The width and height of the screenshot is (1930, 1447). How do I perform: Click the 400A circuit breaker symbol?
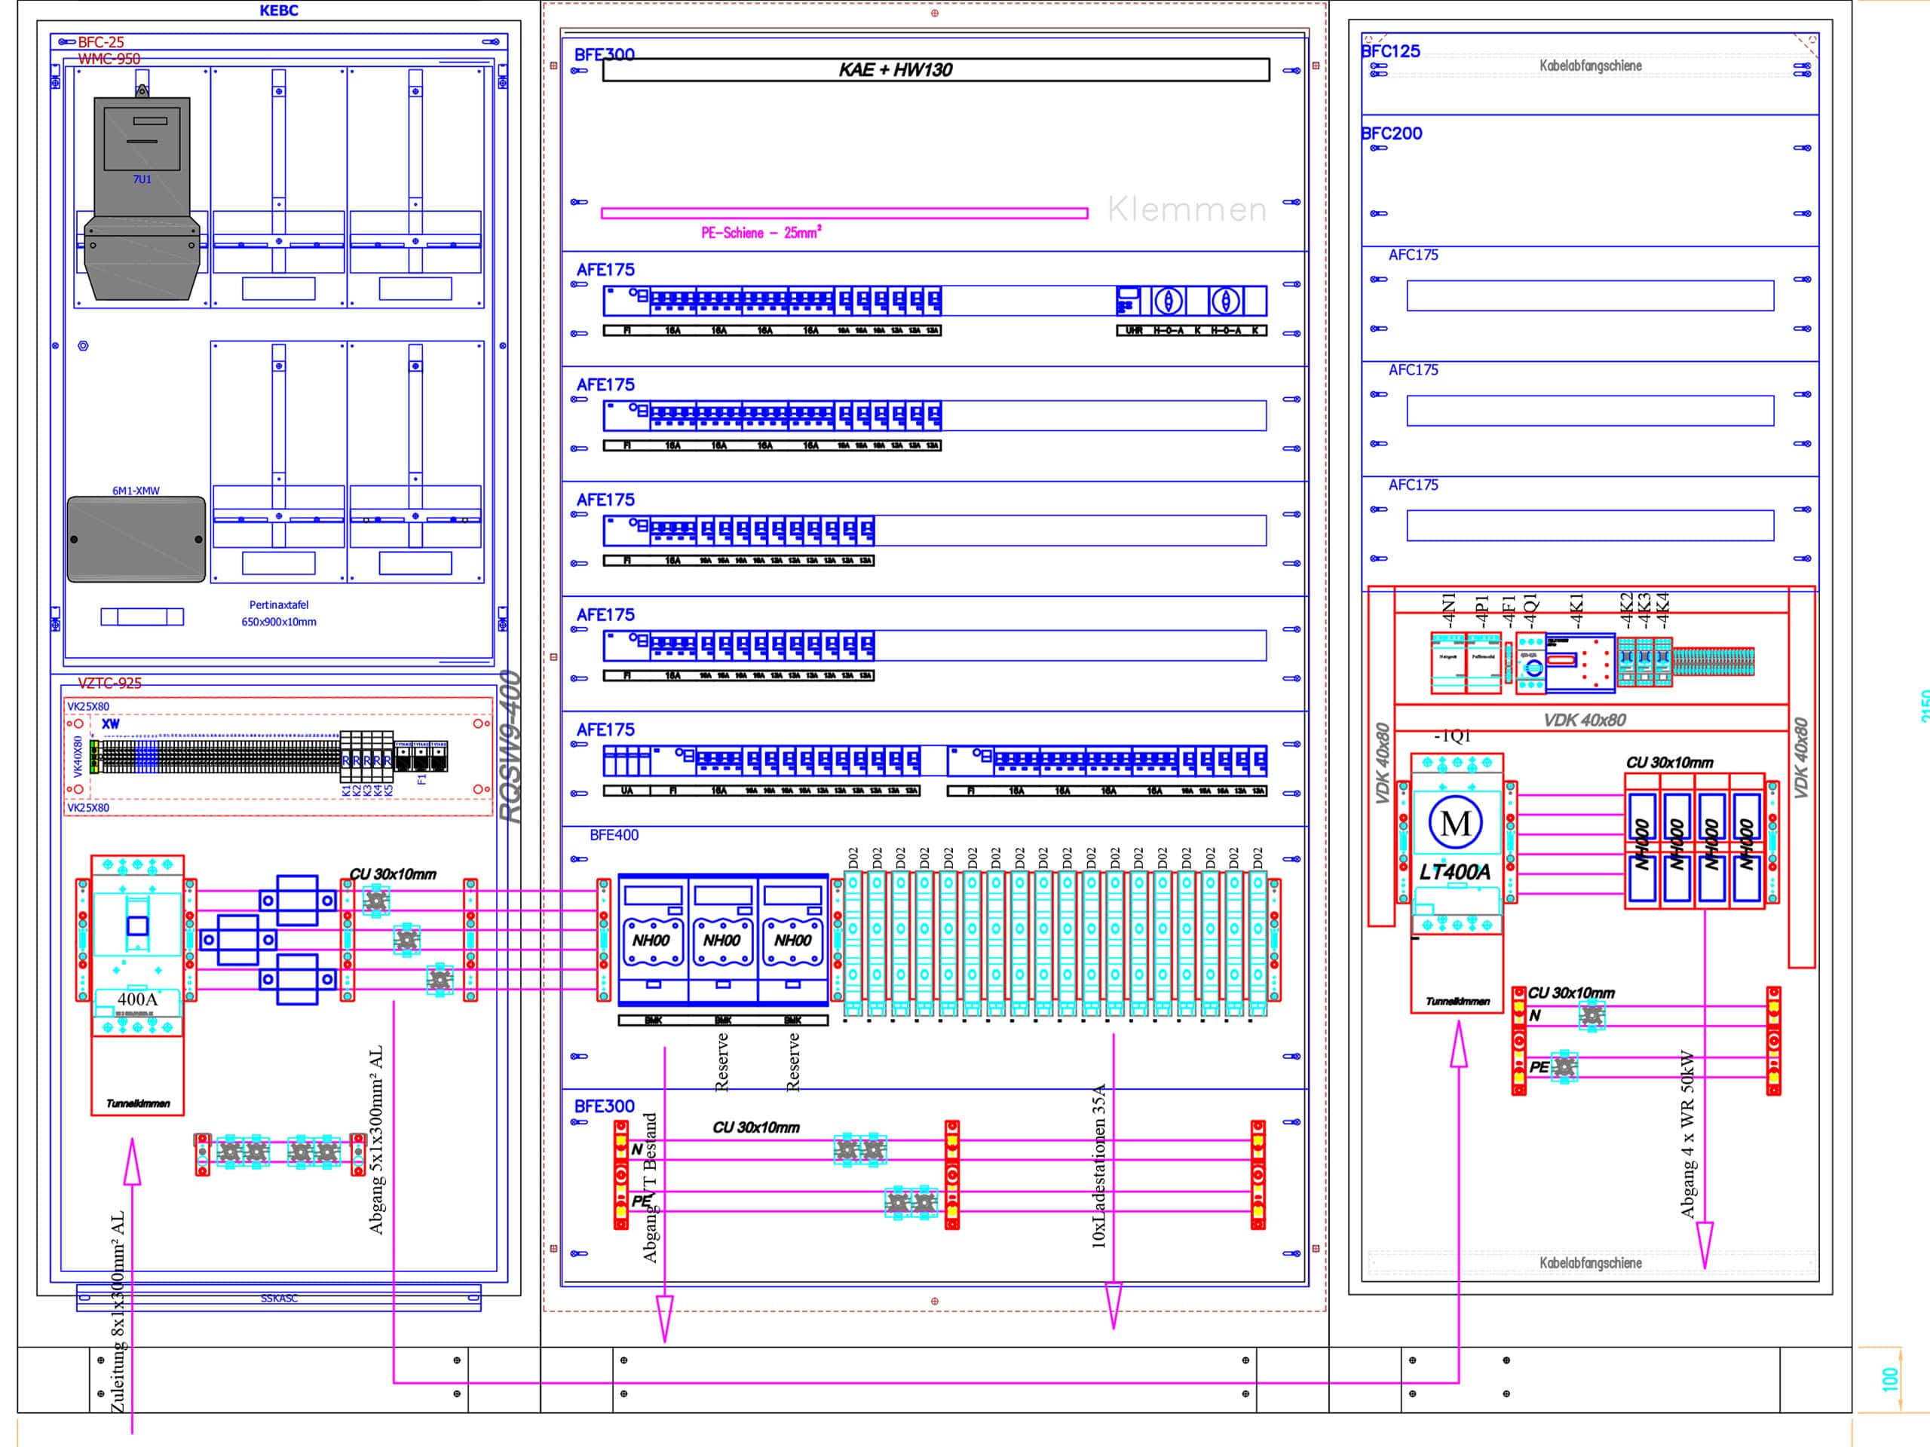[137, 946]
